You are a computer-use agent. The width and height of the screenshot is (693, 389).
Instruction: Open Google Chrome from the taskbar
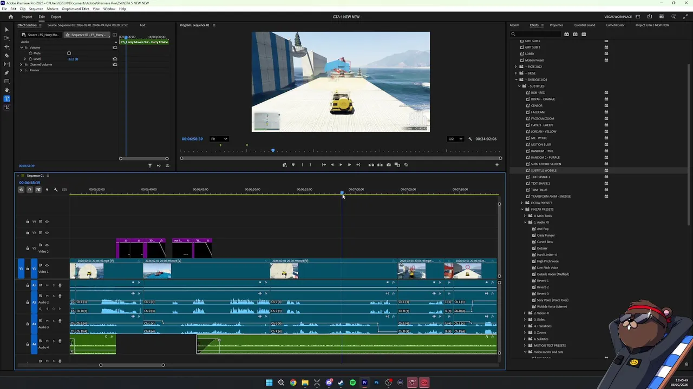coord(293,383)
